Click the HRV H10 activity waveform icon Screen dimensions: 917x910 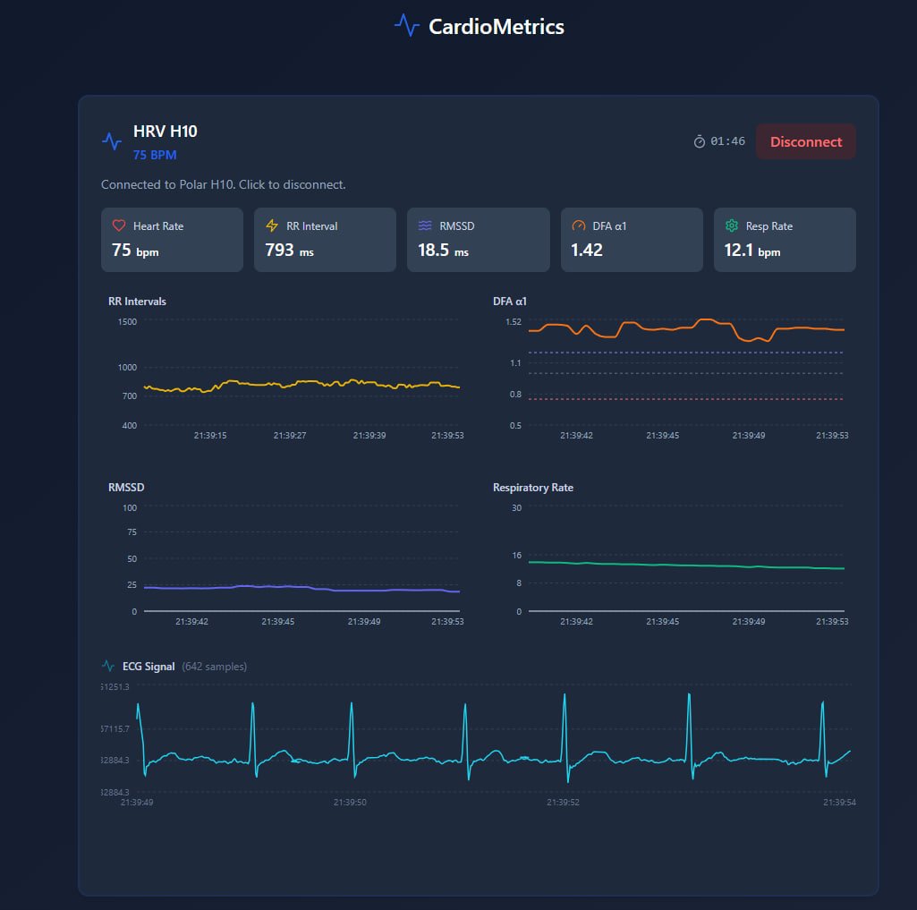coord(112,141)
